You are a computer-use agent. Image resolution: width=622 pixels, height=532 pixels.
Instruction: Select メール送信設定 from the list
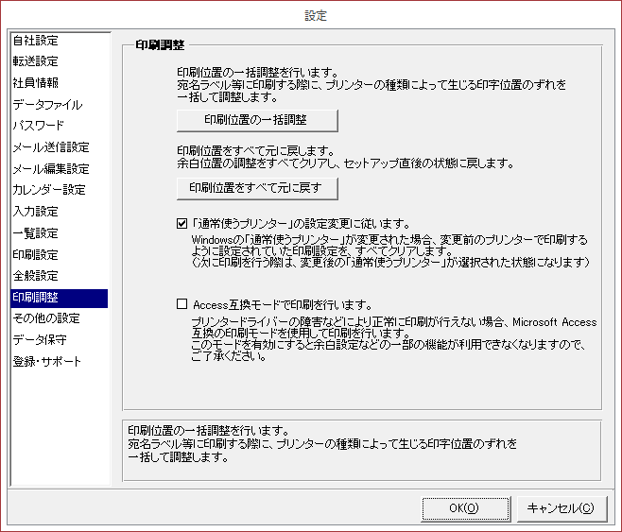[x=60, y=147]
